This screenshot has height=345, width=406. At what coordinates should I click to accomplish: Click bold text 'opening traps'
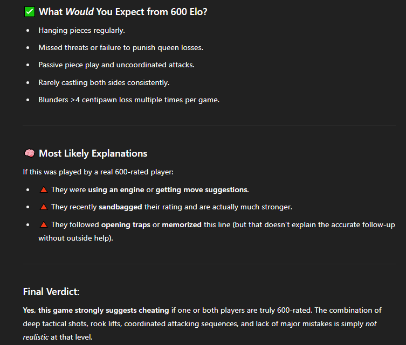click(x=126, y=225)
